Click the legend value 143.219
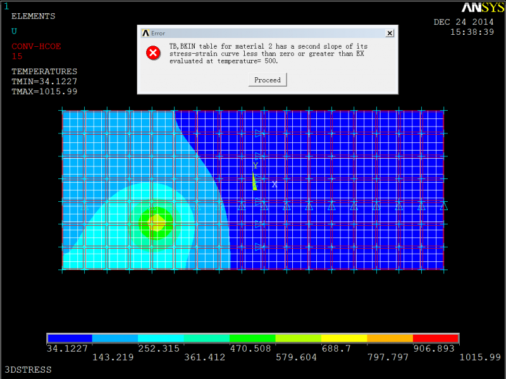The width and height of the screenshot is (506, 379). [x=113, y=357]
